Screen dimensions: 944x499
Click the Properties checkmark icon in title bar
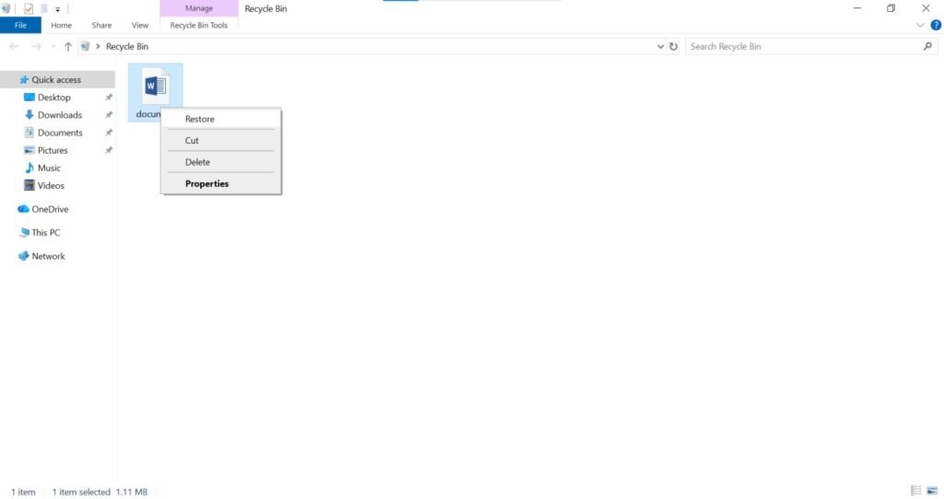29,8
